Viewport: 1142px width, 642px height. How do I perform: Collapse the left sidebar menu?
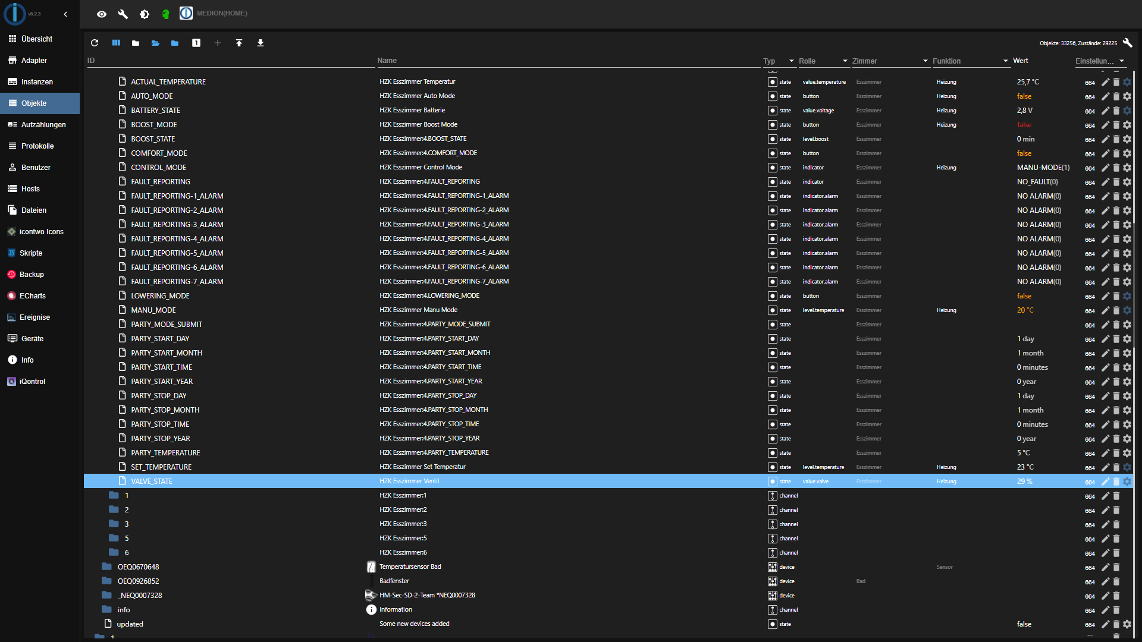point(65,14)
